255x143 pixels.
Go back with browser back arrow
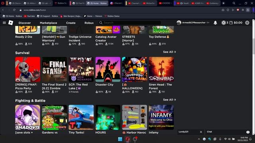pyautogui.click(x=3, y=10)
